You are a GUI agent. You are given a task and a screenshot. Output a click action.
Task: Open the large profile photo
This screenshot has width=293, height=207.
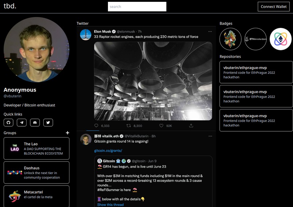[36, 50]
